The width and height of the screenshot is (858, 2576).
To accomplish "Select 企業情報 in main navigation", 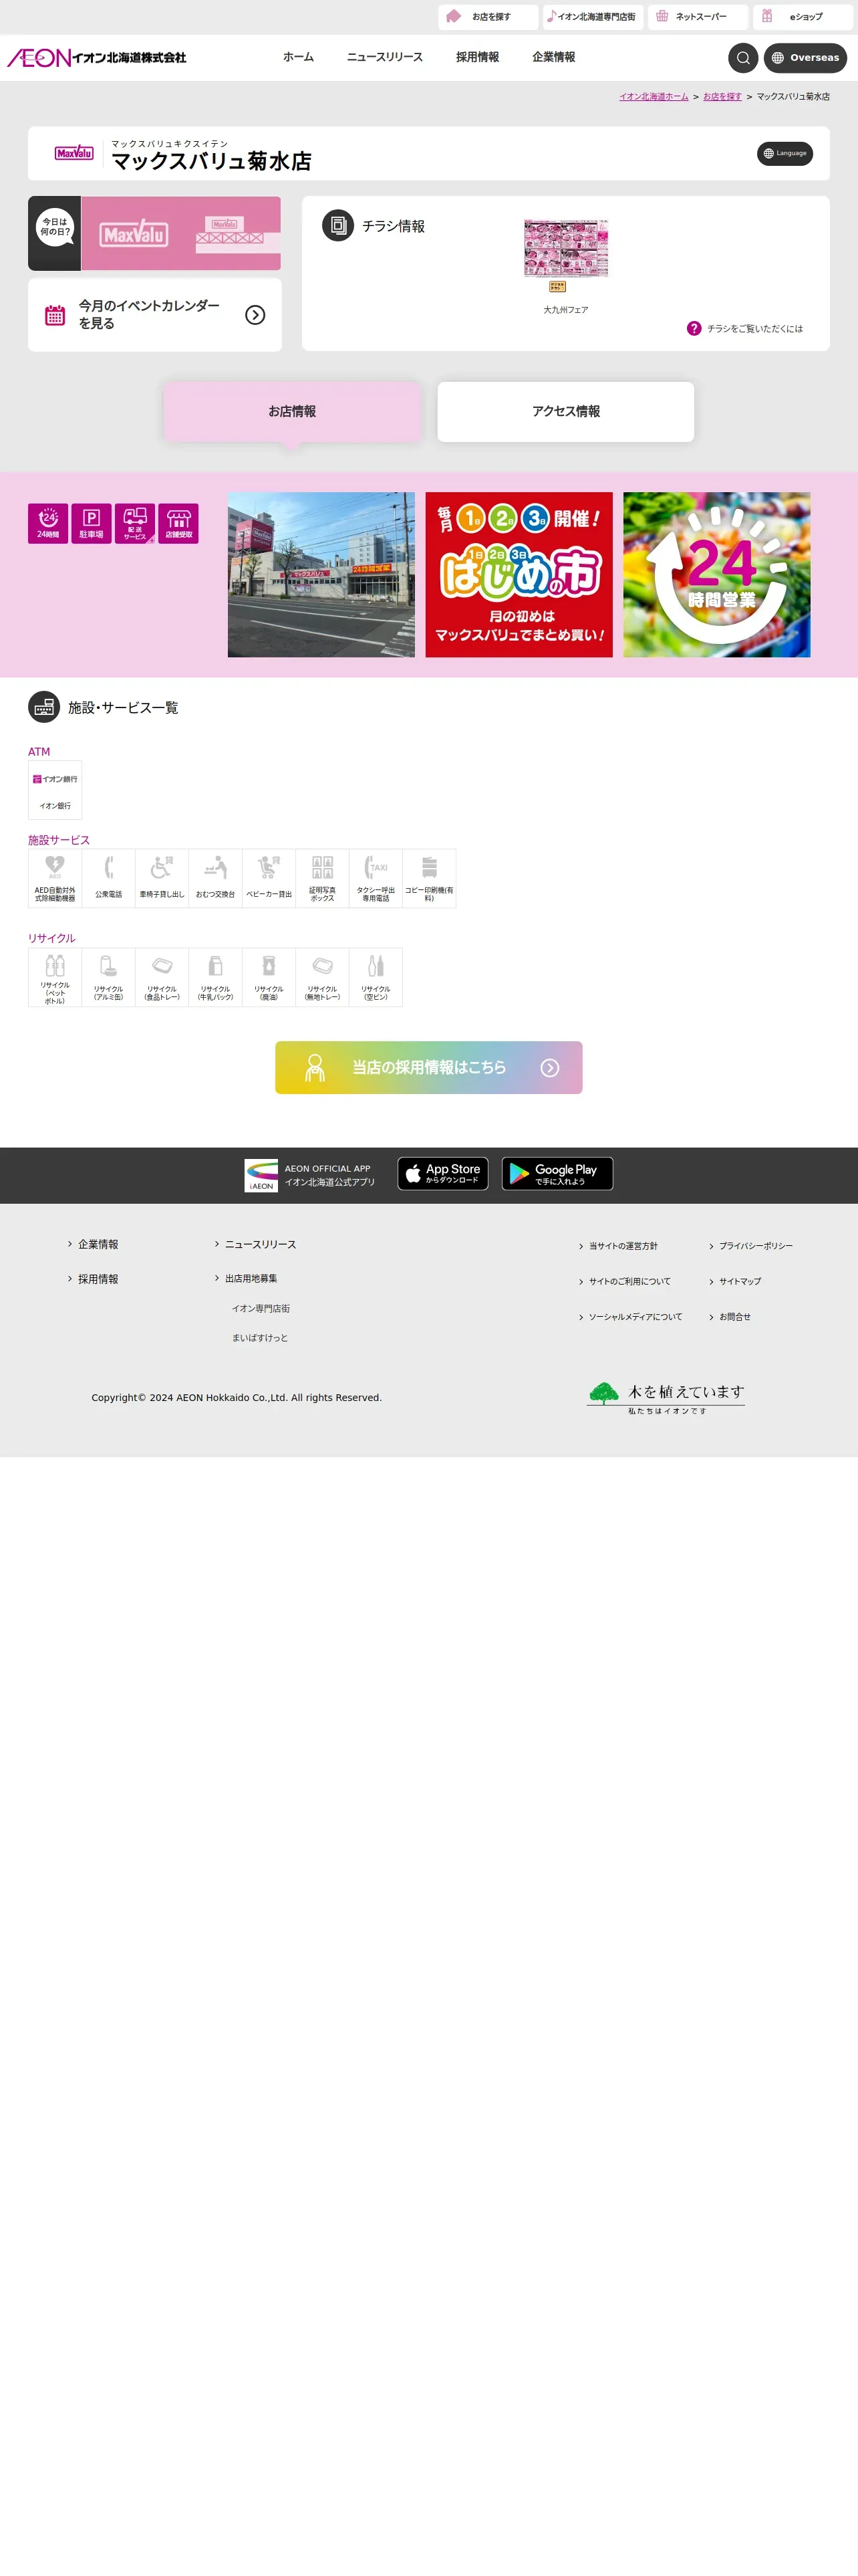I will [553, 57].
